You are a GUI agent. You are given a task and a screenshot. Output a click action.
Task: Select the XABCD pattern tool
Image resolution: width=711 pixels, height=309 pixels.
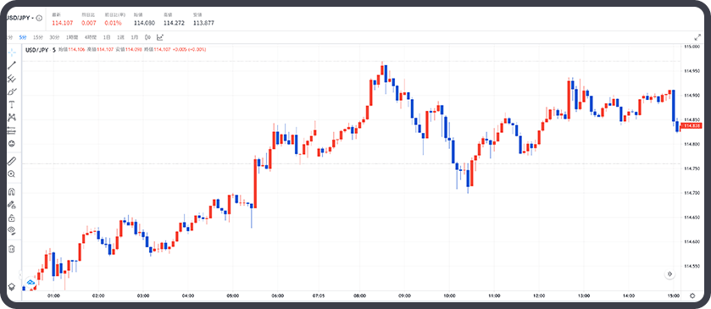[x=12, y=118]
